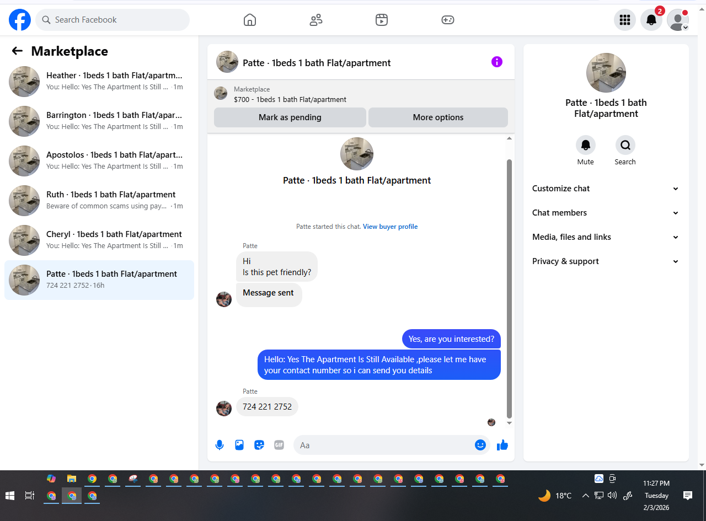Expand Privacy & support section
This screenshot has width=706, height=521.
click(x=606, y=261)
